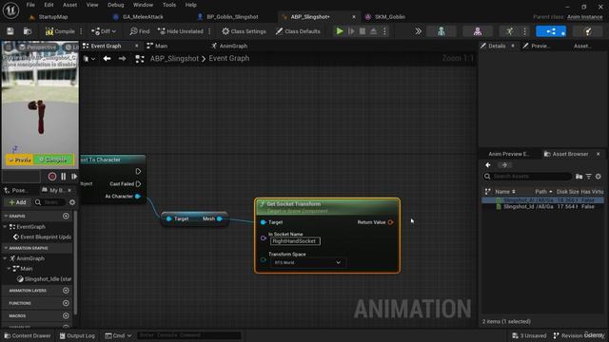Screen dimensions: 609x342
Task: Add new graph plus icon
Action: coord(66,216)
